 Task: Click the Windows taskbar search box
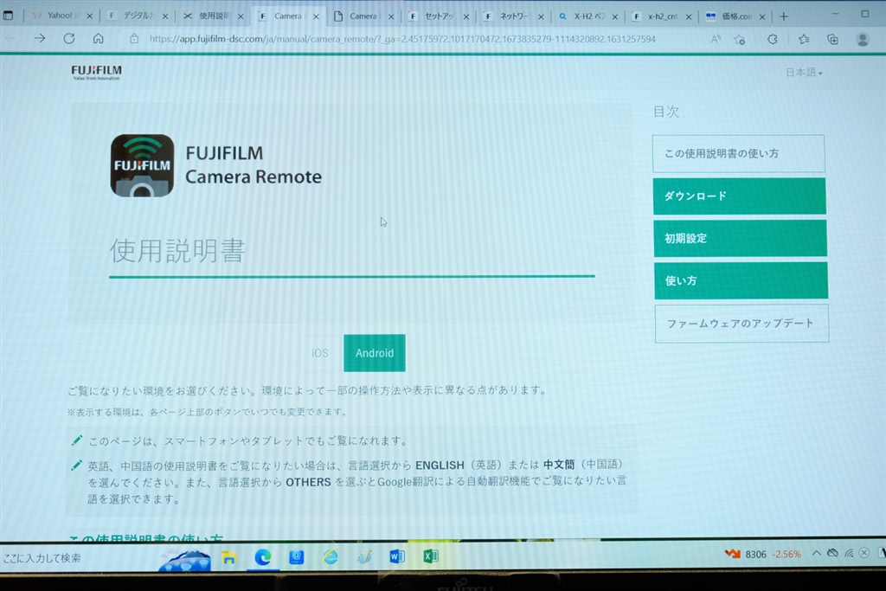[x=79, y=557]
